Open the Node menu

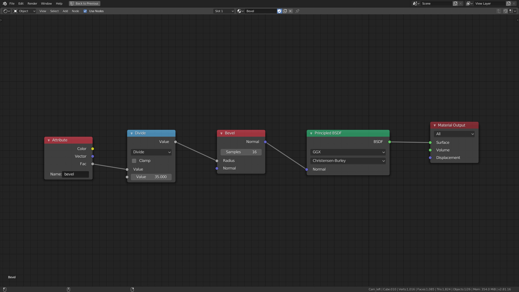[75, 11]
